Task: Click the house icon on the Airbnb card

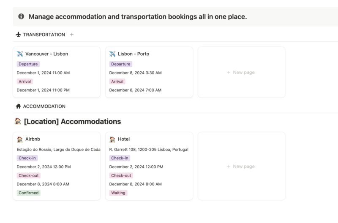Action: coord(20,139)
